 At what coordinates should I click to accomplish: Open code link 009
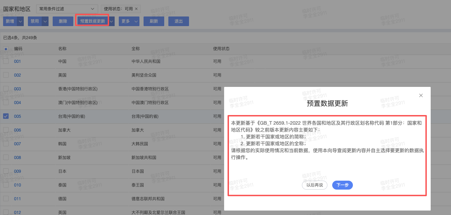click(x=18, y=171)
